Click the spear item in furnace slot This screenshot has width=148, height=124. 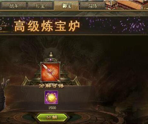click(50, 72)
